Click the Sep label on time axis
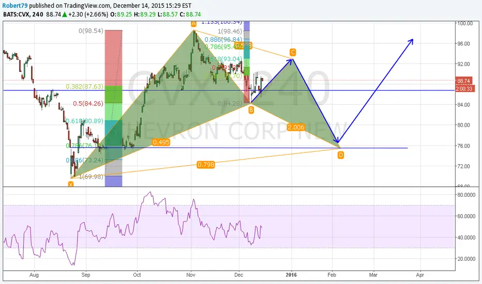This screenshot has height=284, width=482. [x=86, y=275]
